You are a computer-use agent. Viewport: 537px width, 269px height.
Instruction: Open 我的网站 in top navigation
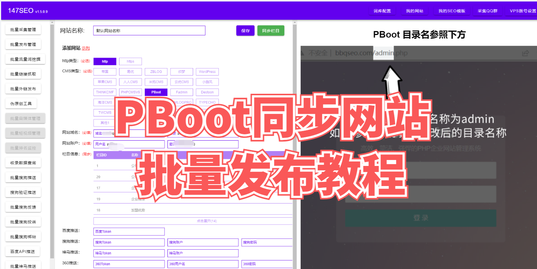(415, 11)
